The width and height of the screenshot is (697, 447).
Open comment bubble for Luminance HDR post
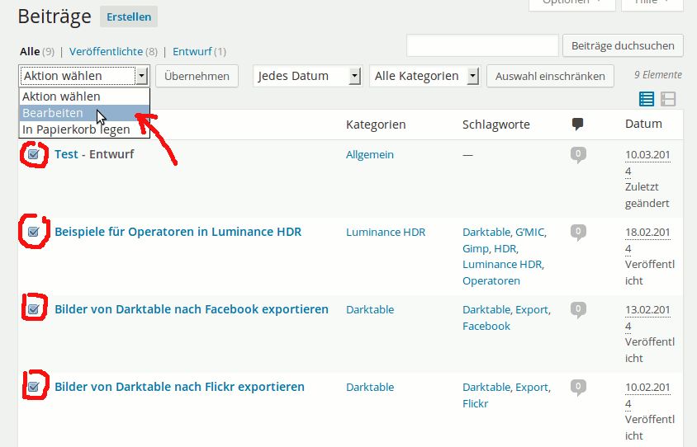[x=578, y=232]
